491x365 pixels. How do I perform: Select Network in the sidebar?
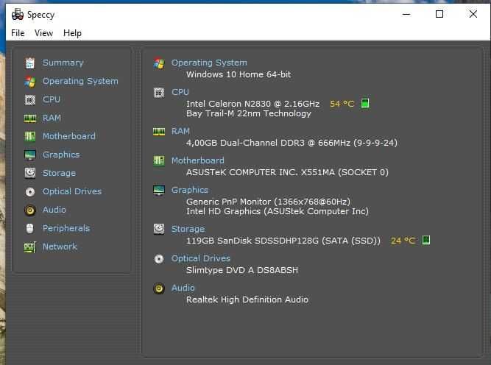coord(60,247)
